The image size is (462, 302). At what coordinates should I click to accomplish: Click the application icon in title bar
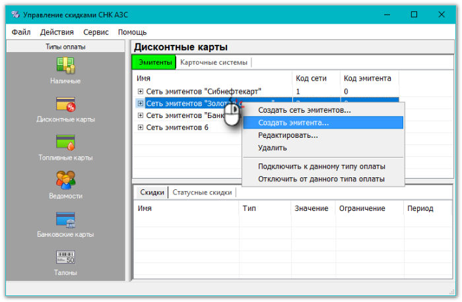[x=16, y=14]
